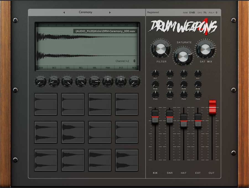Trigger the second pad in the top row

[73, 104]
